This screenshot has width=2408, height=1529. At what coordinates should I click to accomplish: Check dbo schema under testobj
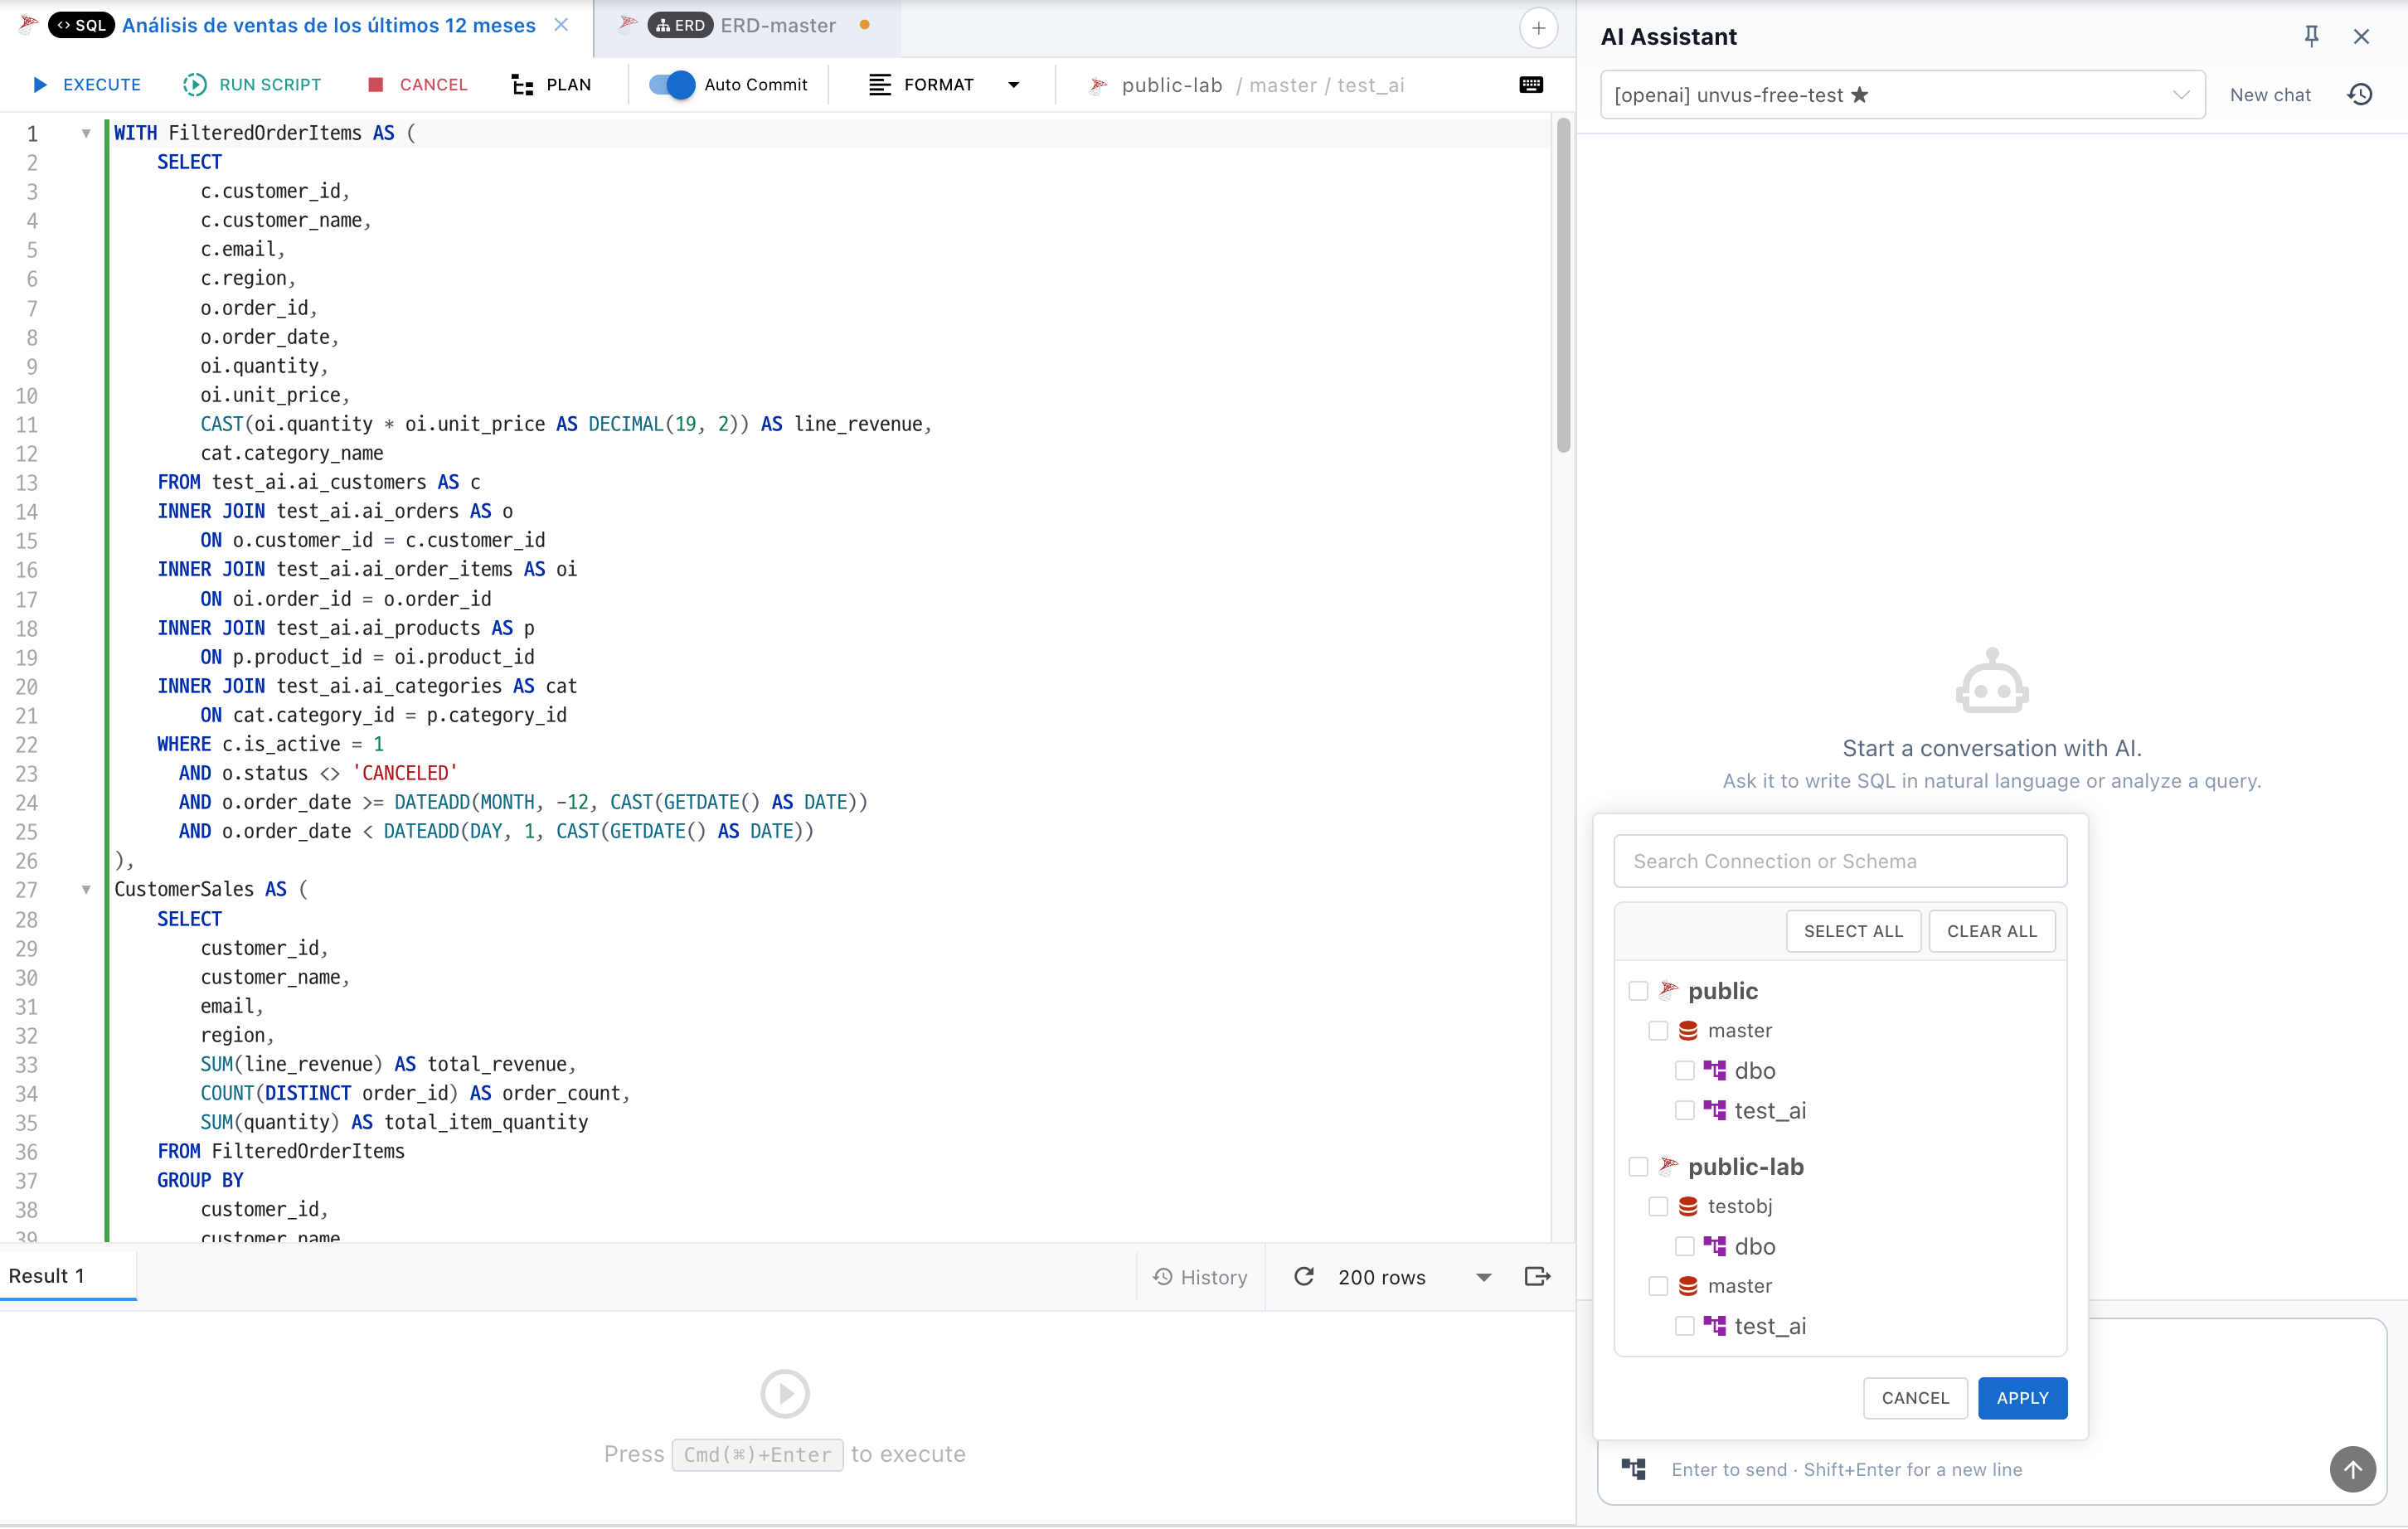click(1685, 1247)
